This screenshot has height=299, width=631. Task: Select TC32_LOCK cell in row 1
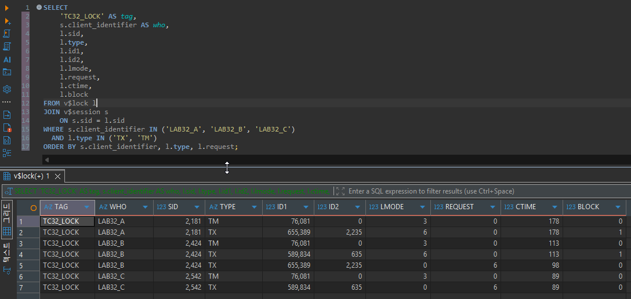click(x=68, y=221)
